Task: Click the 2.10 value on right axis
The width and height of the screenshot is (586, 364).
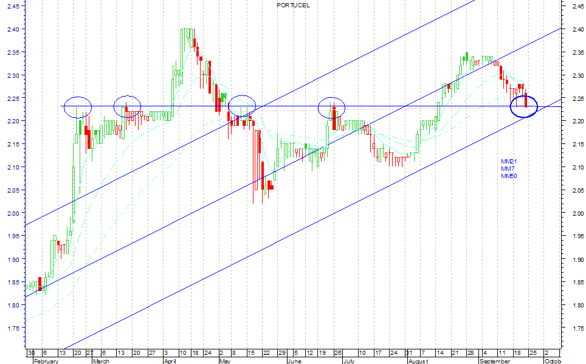Action: (x=578, y=168)
